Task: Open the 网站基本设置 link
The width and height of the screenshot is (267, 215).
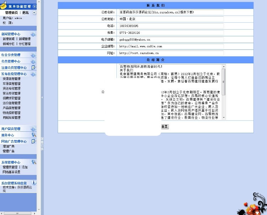Action: (x=11, y=172)
